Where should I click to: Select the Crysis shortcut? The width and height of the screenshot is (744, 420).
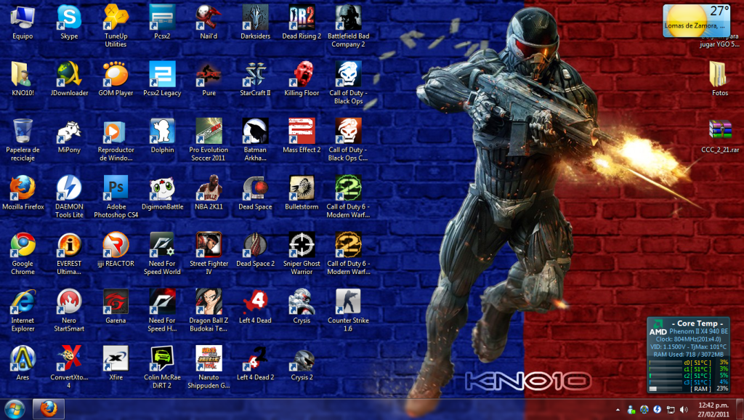point(302,307)
